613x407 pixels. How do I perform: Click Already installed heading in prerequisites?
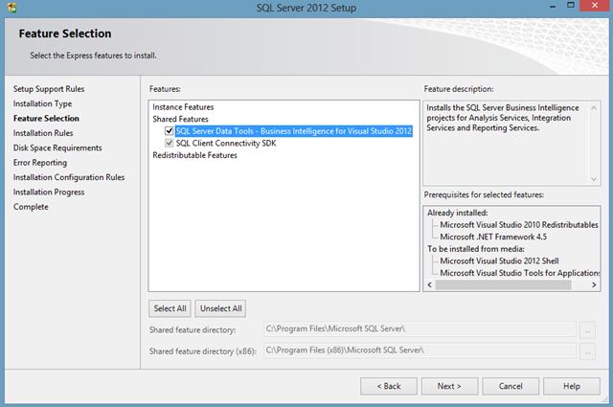[x=458, y=214]
